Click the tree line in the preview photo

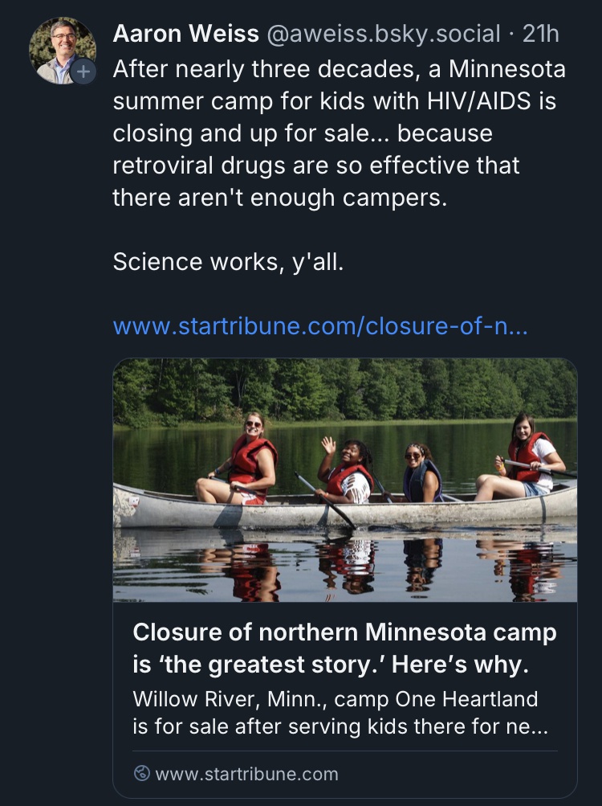(x=345, y=390)
